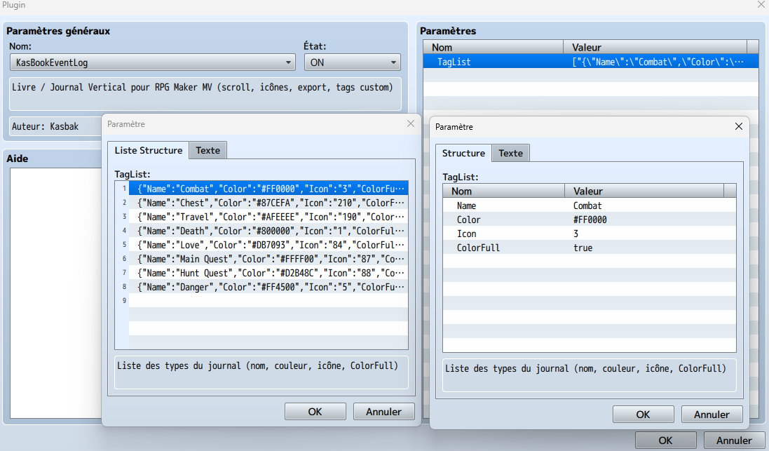Click the Nom column header in Paramètres
The image size is (769, 451).
pos(494,47)
